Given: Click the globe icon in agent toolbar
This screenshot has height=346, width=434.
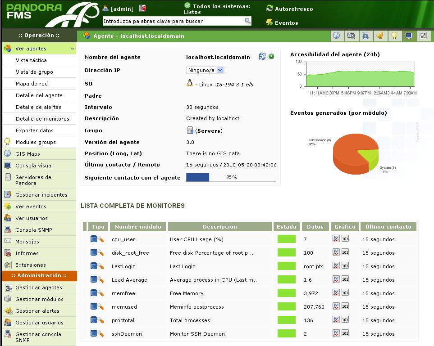Looking at the screenshot, I should [x=336, y=36].
